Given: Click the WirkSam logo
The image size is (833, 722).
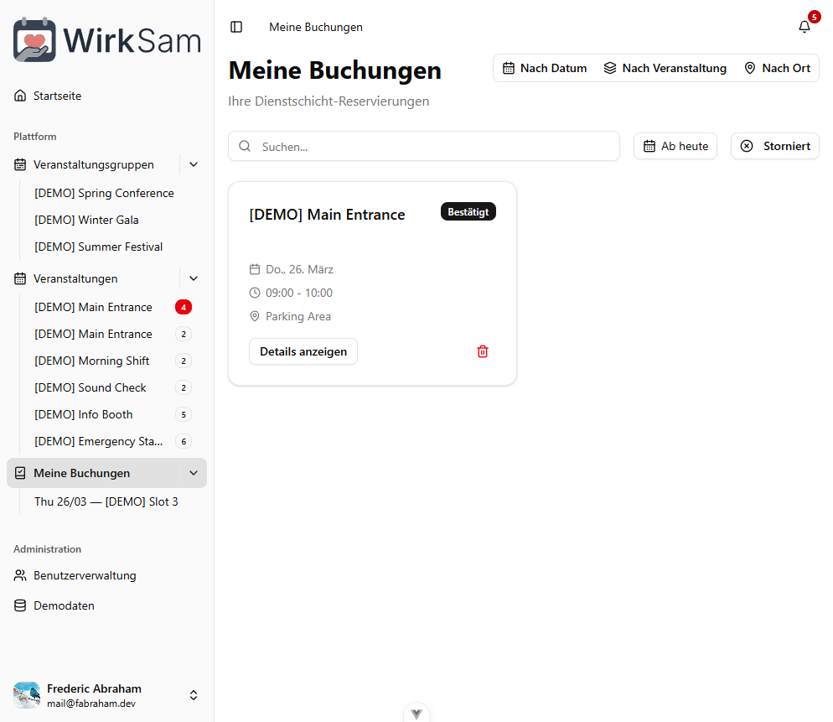Looking at the screenshot, I should [x=106, y=40].
